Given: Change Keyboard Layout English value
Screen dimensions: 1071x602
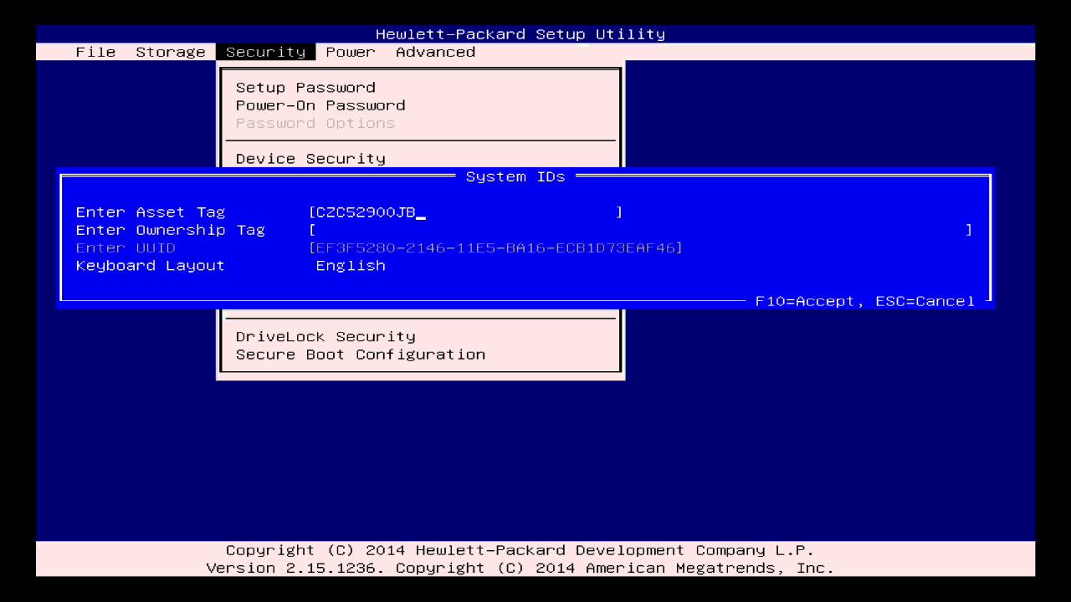Looking at the screenshot, I should click(x=351, y=266).
